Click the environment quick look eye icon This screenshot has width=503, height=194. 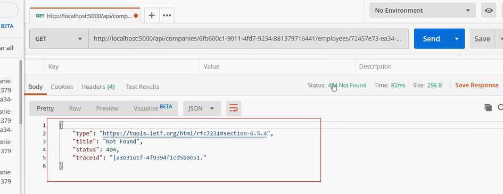click(489, 11)
